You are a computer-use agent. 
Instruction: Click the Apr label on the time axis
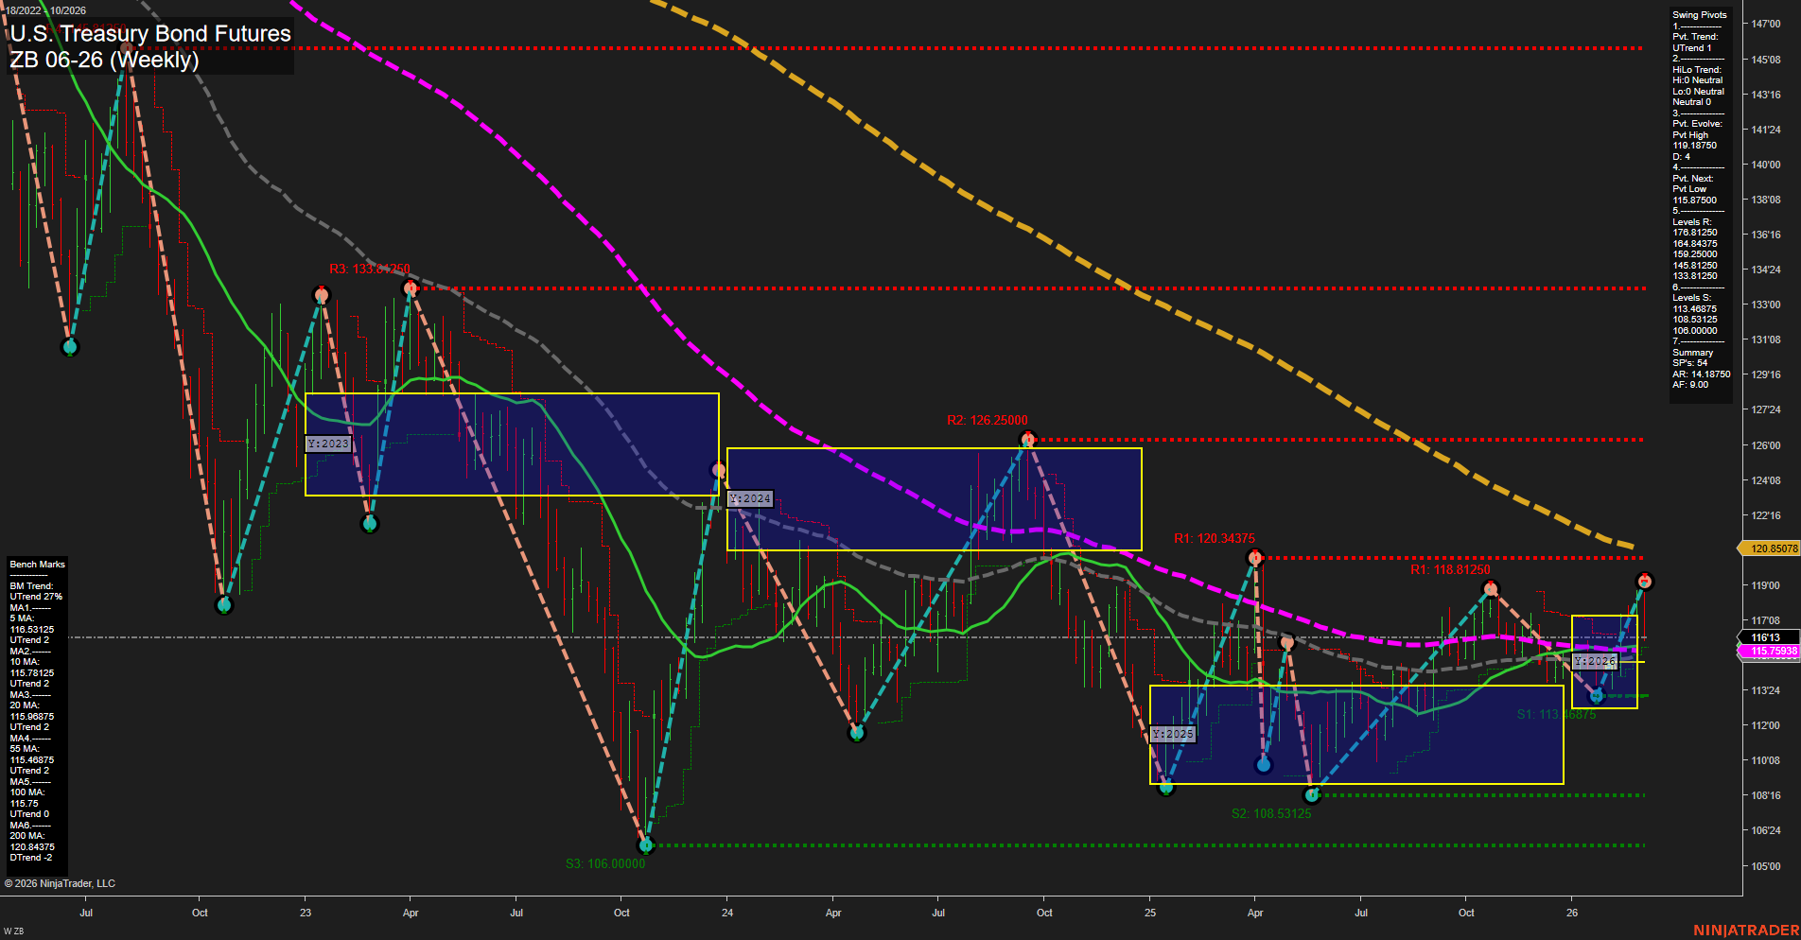[410, 914]
